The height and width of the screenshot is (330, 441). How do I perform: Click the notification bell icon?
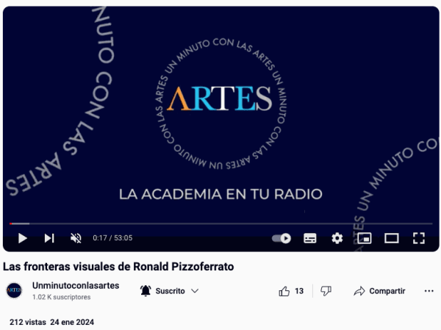[146, 291]
